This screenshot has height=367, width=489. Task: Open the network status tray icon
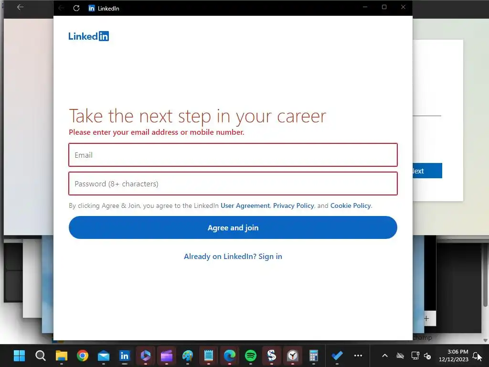(x=415, y=356)
